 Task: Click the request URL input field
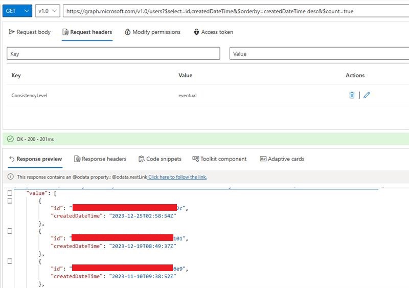pos(236,11)
